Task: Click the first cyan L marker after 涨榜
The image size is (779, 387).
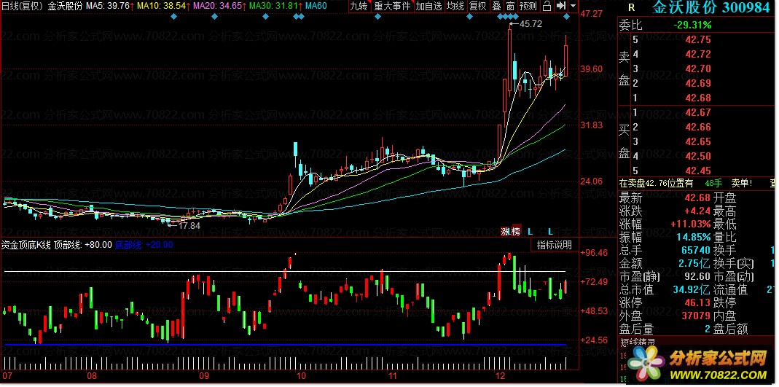Action: pyautogui.click(x=531, y=231)
